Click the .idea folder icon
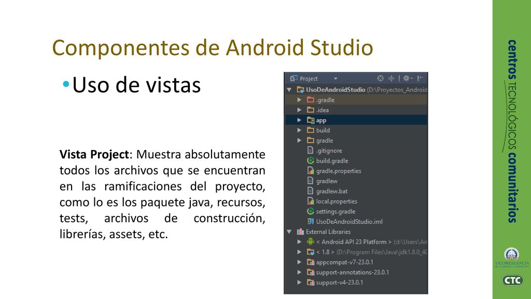 (311, 110)
